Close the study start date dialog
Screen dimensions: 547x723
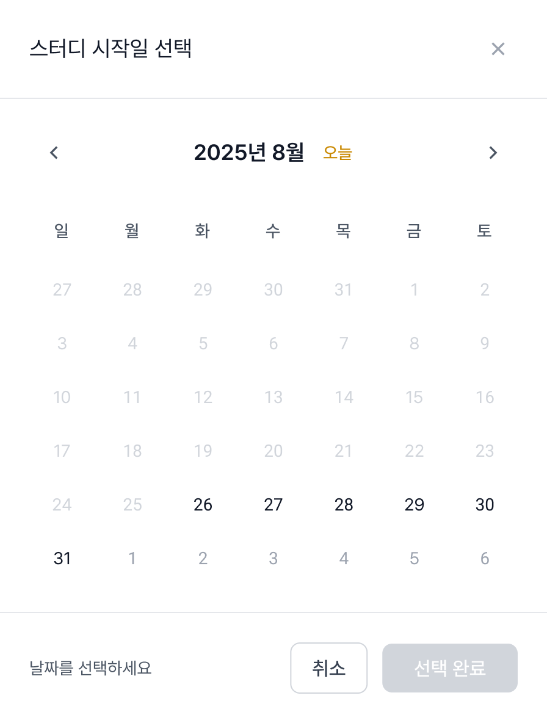498,49
